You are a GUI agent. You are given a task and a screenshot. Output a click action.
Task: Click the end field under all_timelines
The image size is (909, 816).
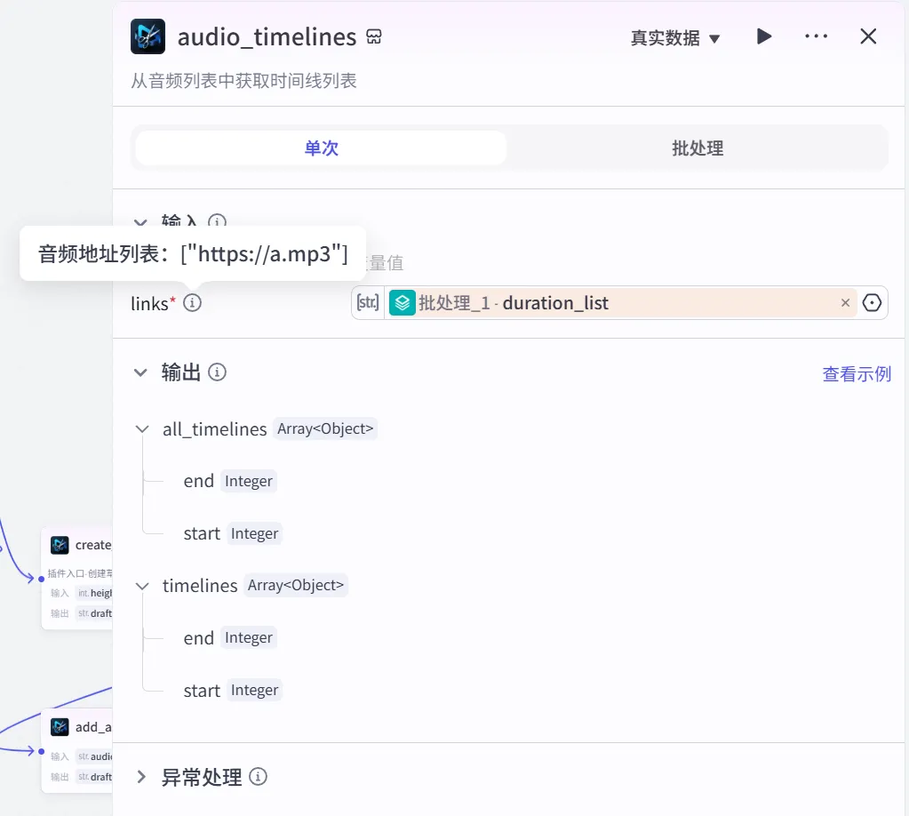[199, 482]
